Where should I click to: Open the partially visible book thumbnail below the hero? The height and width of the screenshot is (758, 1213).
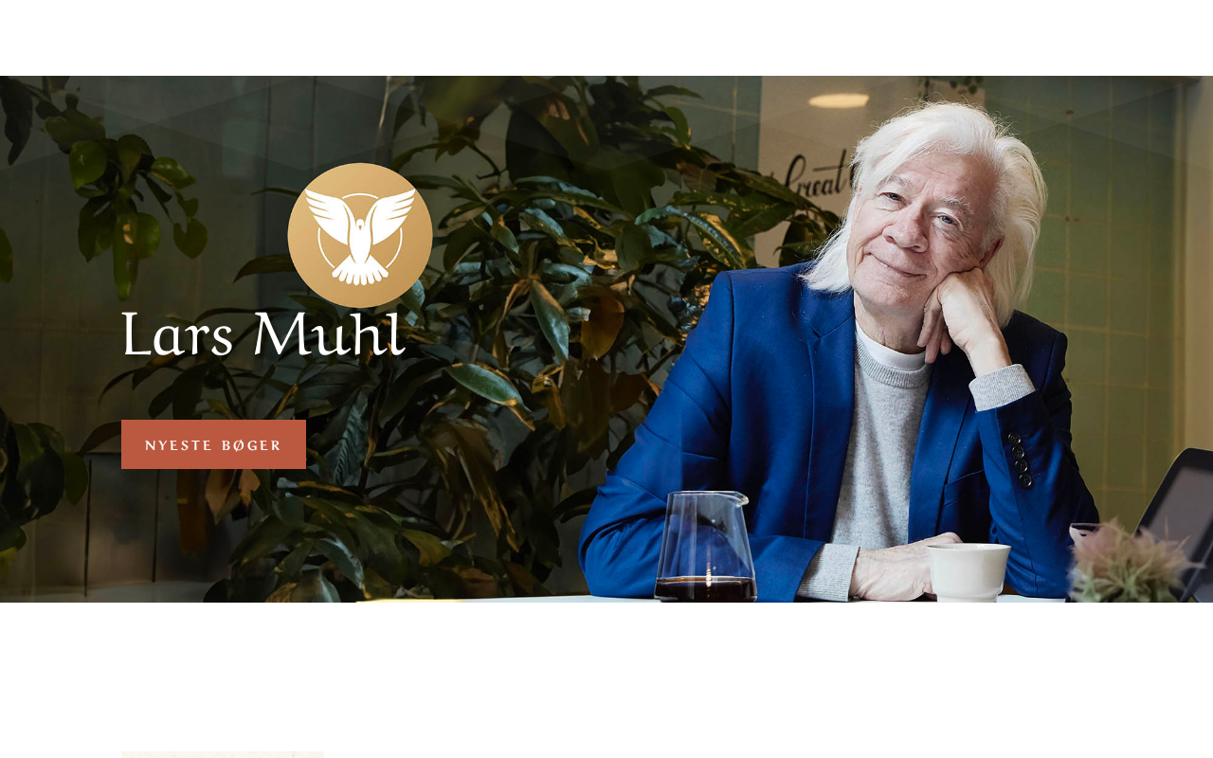[x=223, y=754]
